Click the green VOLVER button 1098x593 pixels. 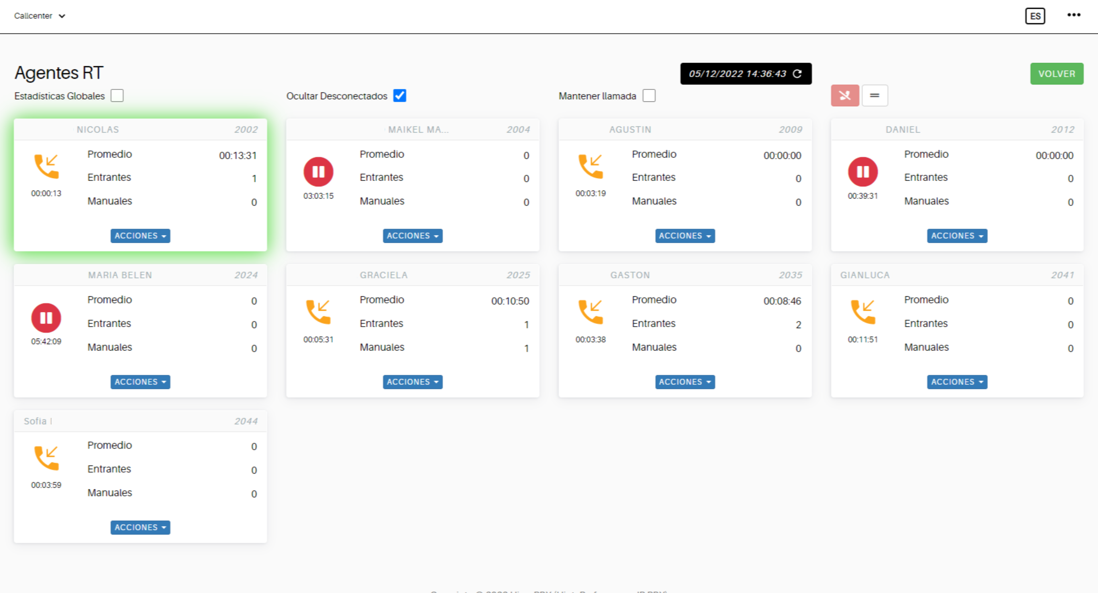[x=1057, y=73]
